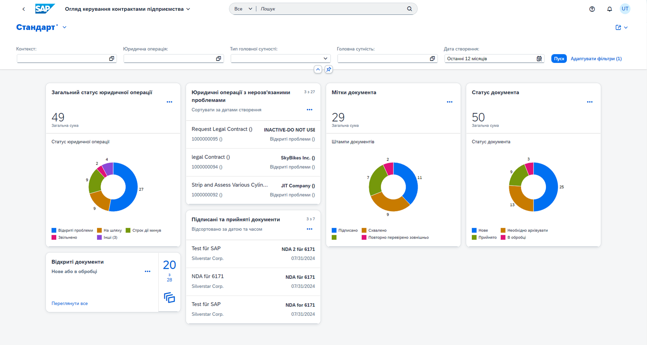The image size is (647, 345).
Task: Open Тип головної сутності dropdown
Action: pyautogui.click(x=325, y=59)
